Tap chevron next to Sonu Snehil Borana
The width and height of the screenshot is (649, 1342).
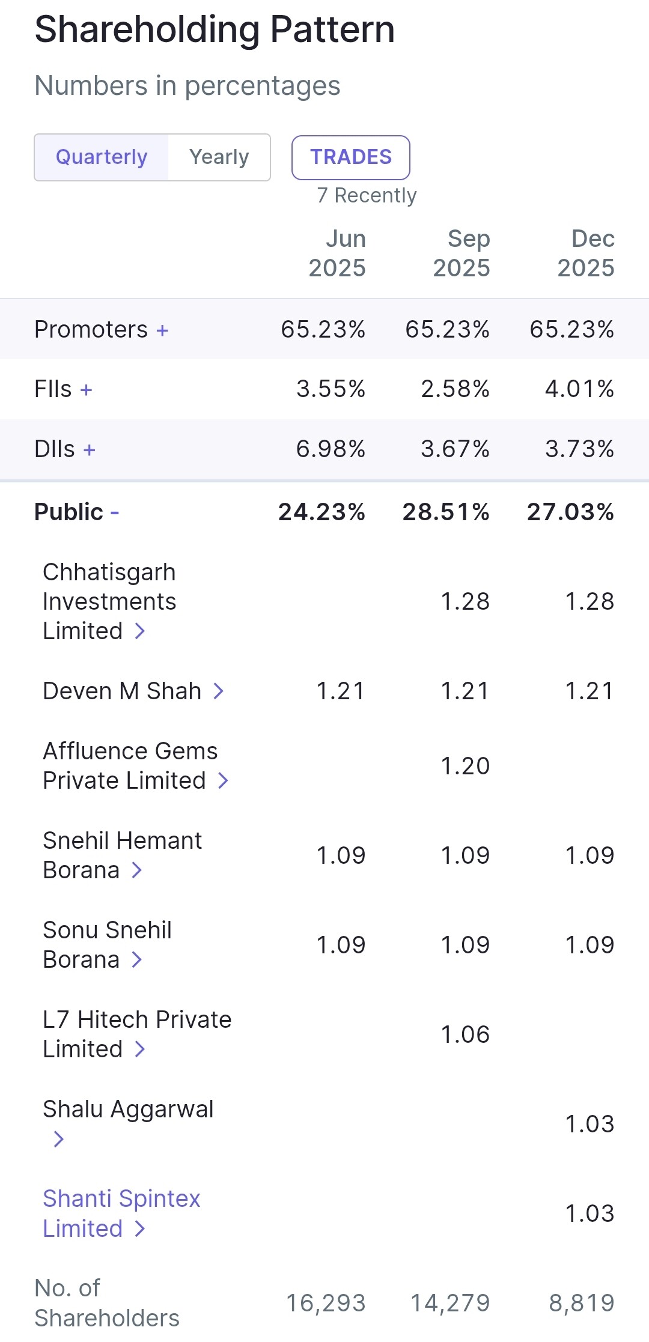pos(137,959)
